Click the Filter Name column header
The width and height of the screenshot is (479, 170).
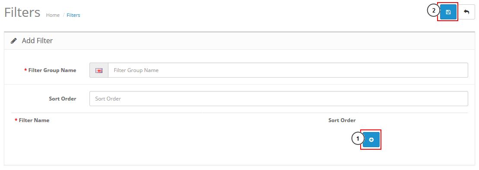[x=34, y=120]
